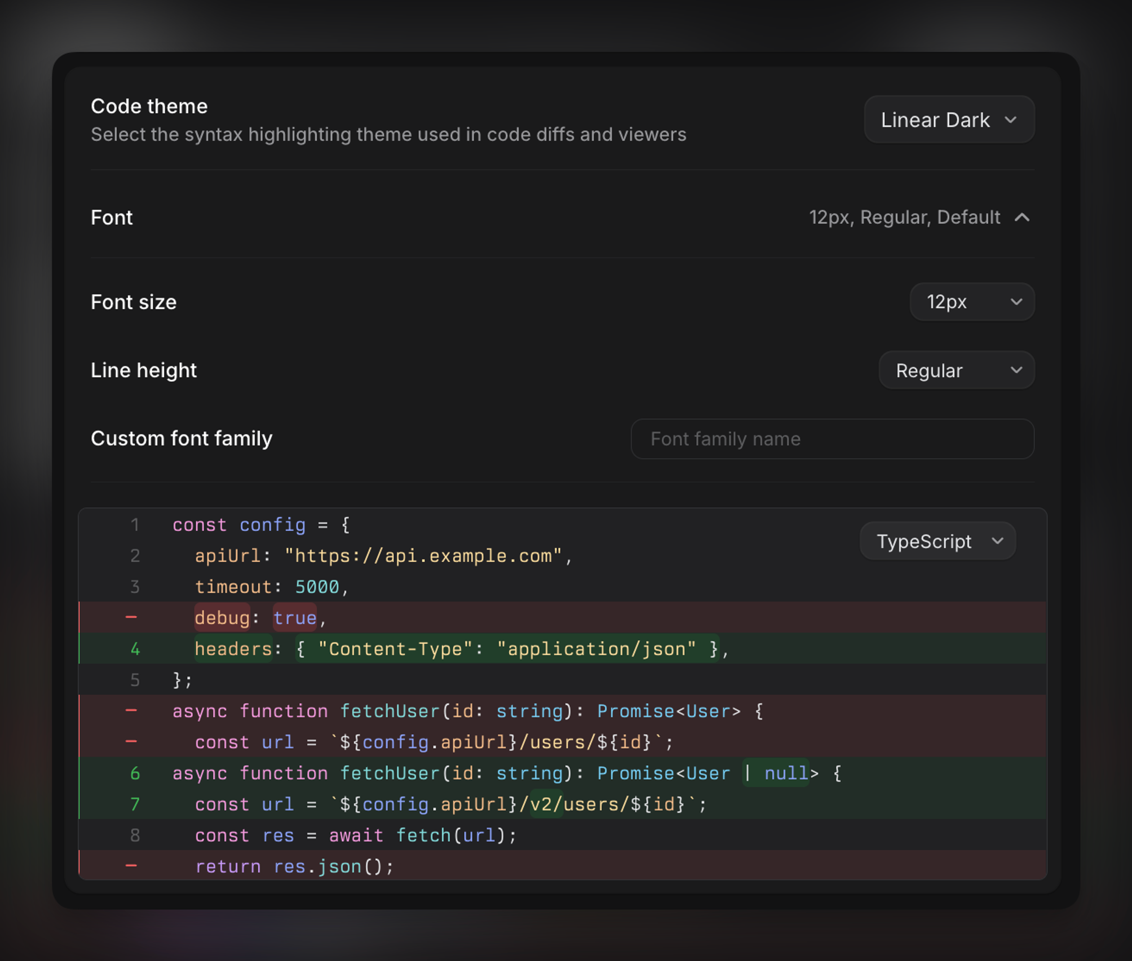Click the "timeout: 5000," code line
This screenshot has height=961, width=1132.
tap(562, 587)
